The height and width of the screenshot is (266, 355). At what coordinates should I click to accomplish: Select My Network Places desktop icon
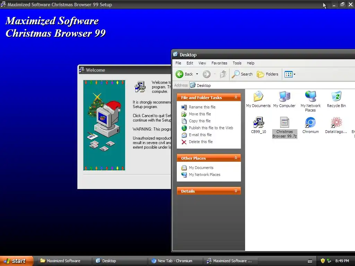310,101
